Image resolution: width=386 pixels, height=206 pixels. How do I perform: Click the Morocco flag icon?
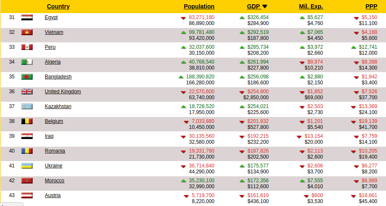click(x=27, y=181)
